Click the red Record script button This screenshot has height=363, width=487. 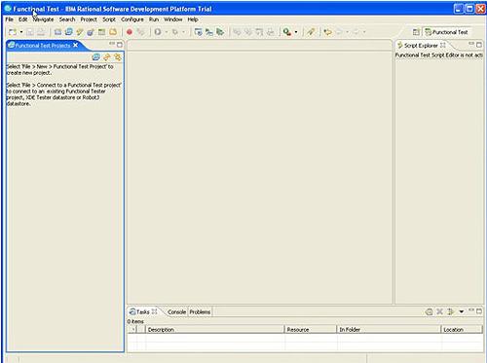point(130,32)
